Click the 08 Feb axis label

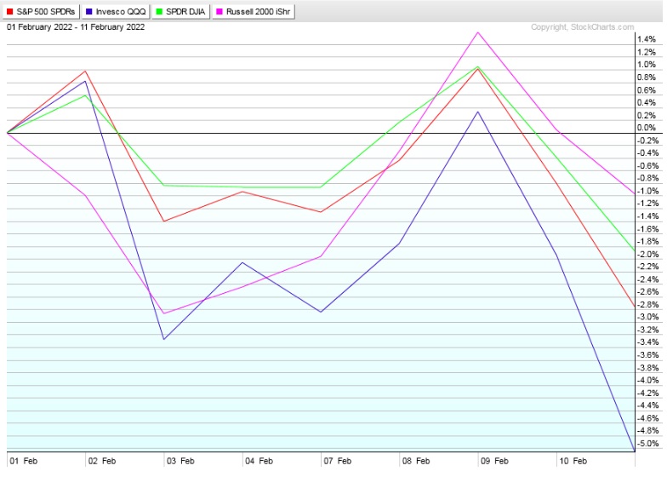coord(416,461)
